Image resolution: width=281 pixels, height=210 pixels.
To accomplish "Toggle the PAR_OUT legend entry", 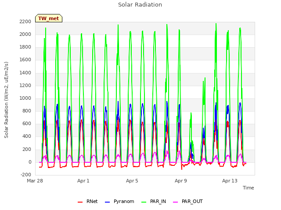I will coord(188,201).
